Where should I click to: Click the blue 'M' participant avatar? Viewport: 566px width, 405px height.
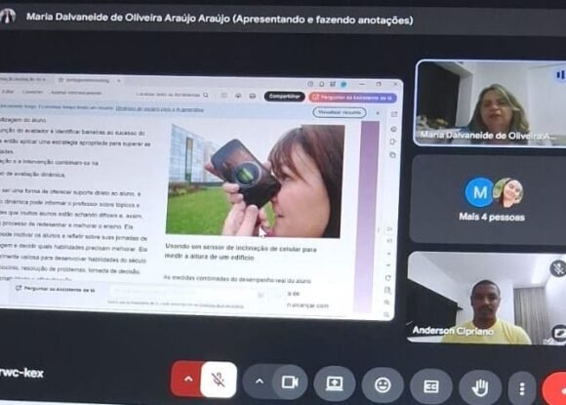click(x=479, y=192)
